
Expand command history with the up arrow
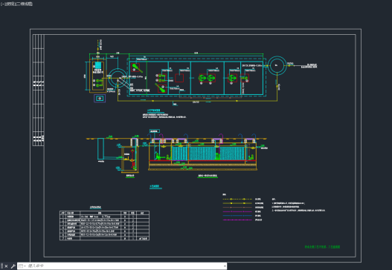225,266
